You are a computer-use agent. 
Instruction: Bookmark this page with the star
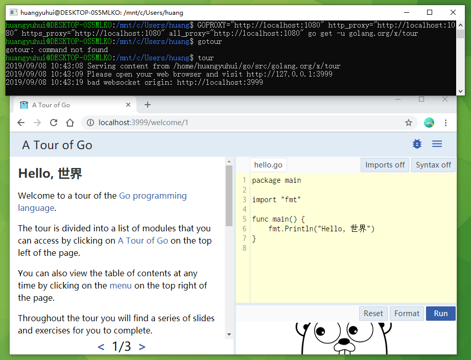409,123
